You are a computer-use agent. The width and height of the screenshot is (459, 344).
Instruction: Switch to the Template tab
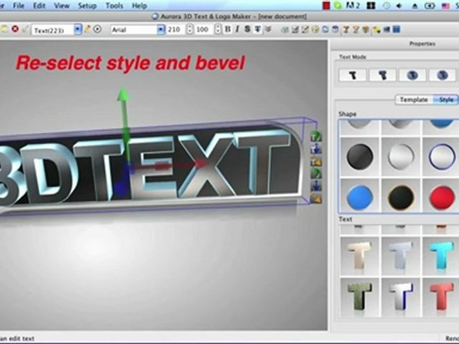pos(414,100)
